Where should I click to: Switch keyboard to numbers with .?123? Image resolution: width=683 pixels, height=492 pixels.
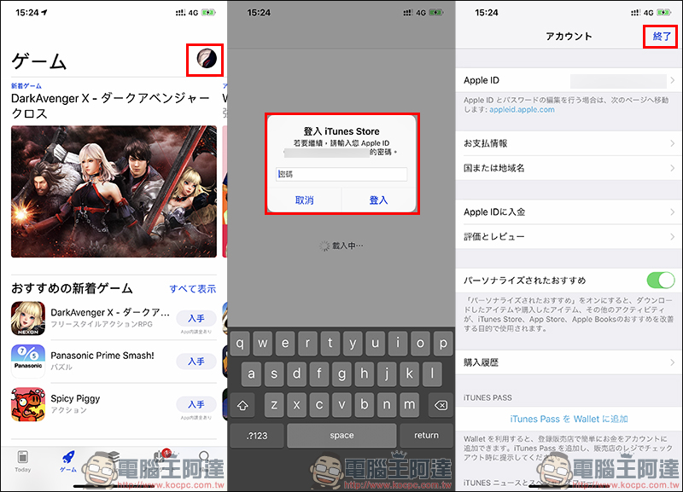click(257, 436)
